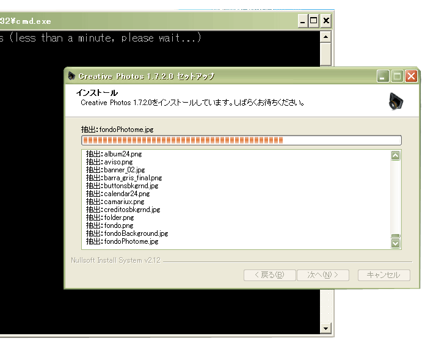Click the Creative Photos 1.7.2.0 セットアップ title
Screen dimensions: 425x344
[147, 76]
